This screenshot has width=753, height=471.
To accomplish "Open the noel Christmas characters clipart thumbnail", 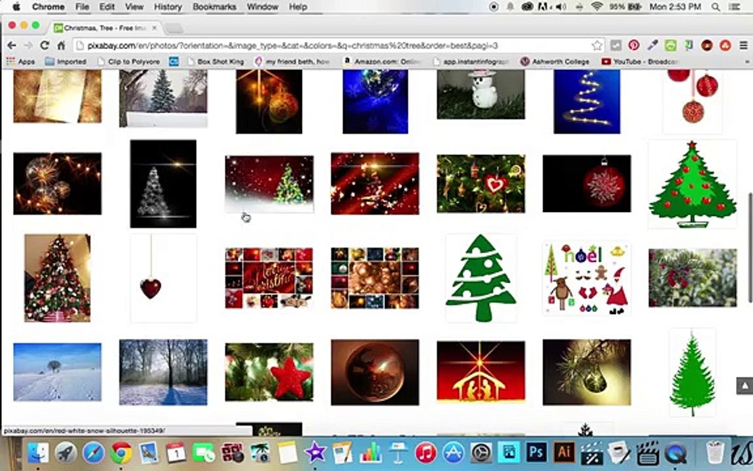I will [x=586, y=278].
